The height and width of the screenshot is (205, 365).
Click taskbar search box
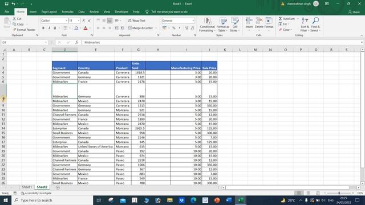point(52,200)
